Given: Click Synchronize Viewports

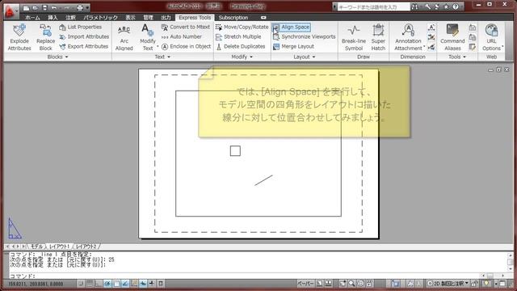Looking at the screenshot, I should (304, 36).
